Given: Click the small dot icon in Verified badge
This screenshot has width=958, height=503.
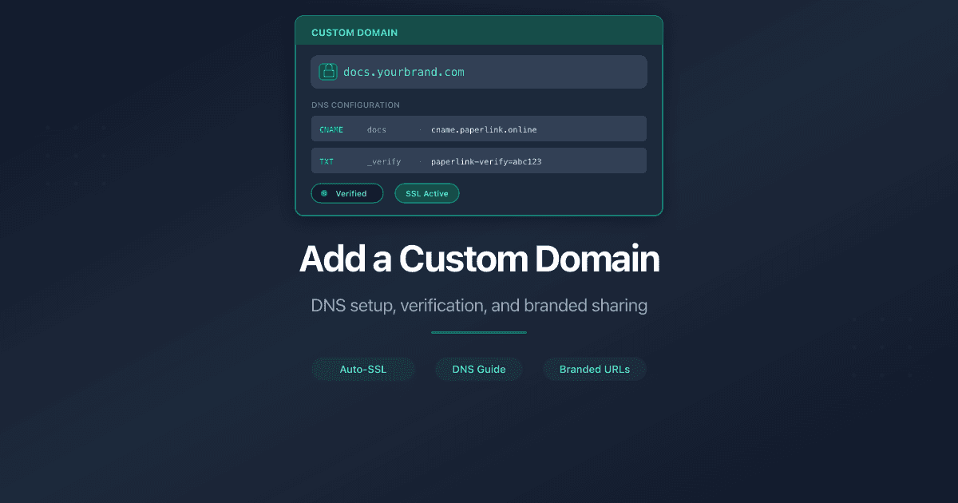Looking at the screenshot, I should point(324,193).
